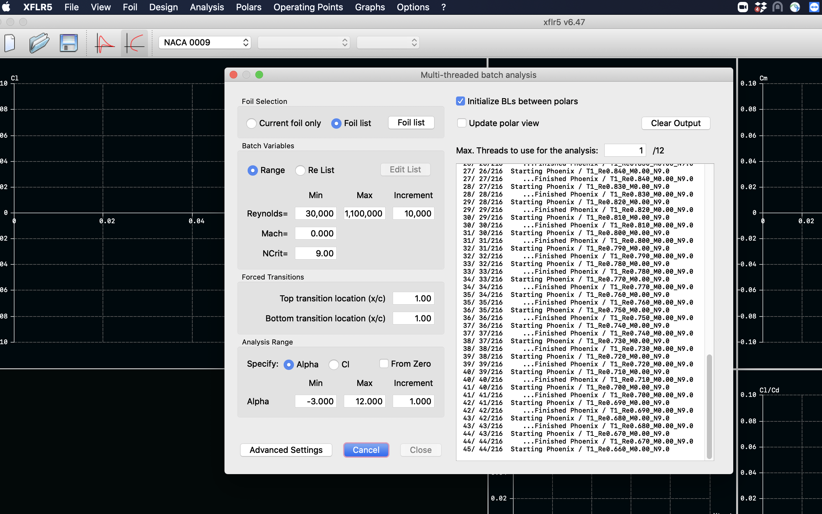822x514 pixels.
Task: Expand the empty polar selection dropdown
Action: [304, 42]
